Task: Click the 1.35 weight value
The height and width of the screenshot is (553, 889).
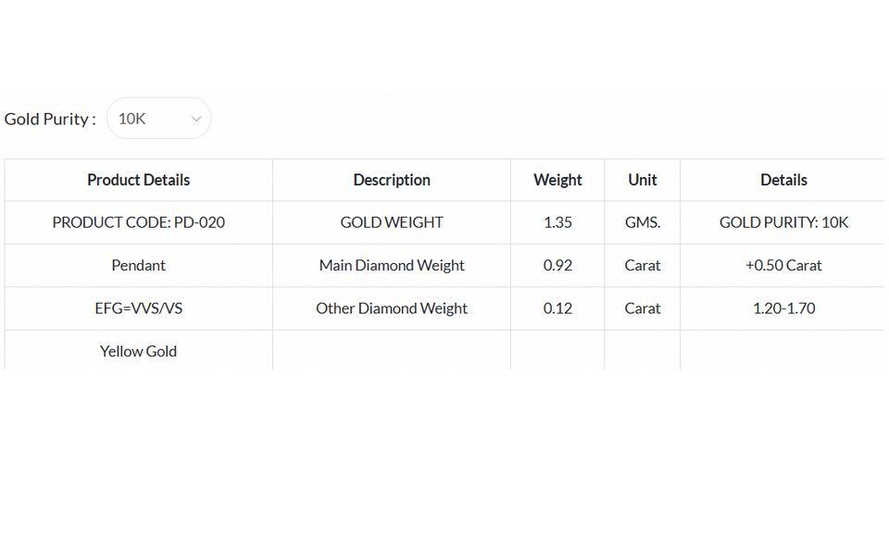Action: pyautogui.click(x=557, y=222)
